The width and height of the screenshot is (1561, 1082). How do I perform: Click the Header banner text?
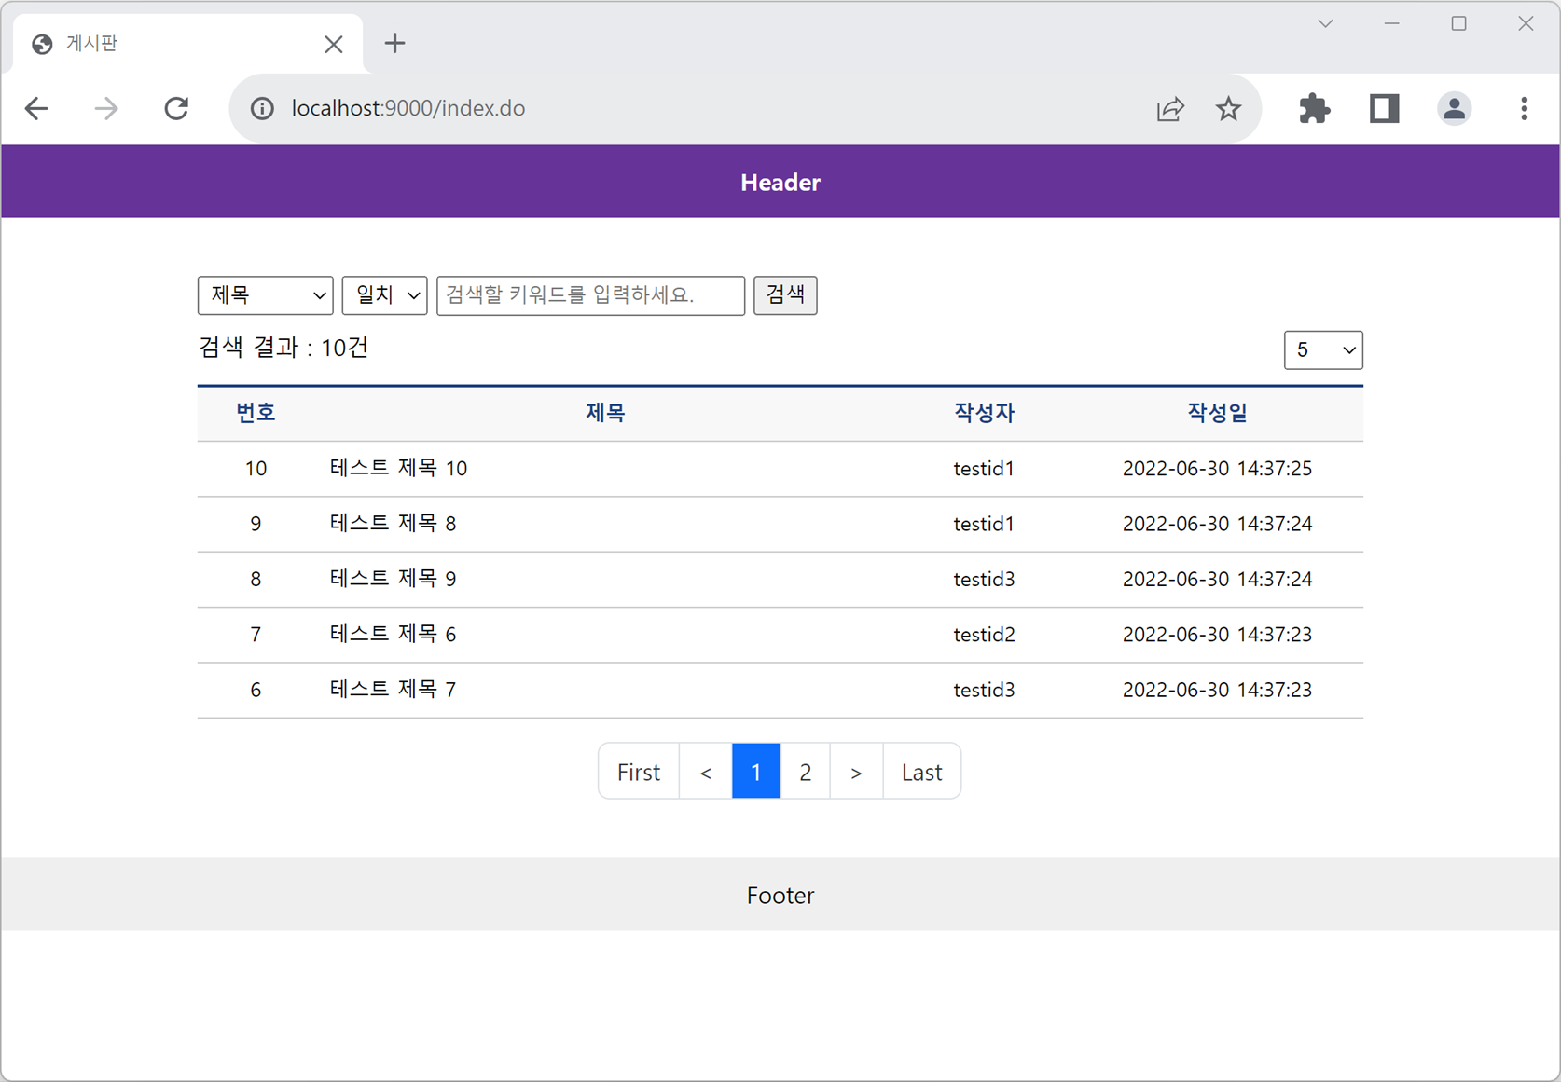tap(780, 183)
